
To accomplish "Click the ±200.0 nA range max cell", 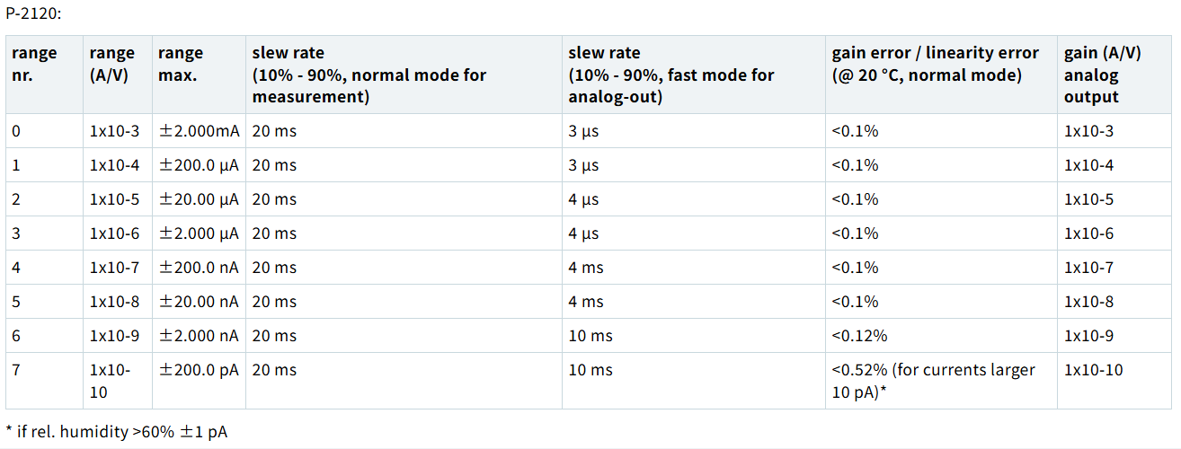I will pos(200,268).
